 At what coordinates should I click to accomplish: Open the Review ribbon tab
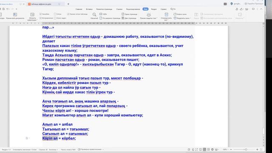click(133, 9)
